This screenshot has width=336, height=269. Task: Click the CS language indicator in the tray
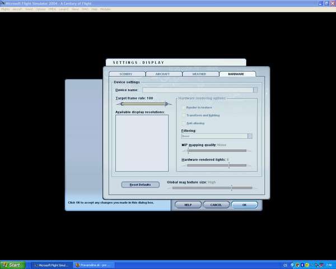click(x=285, y=265)
